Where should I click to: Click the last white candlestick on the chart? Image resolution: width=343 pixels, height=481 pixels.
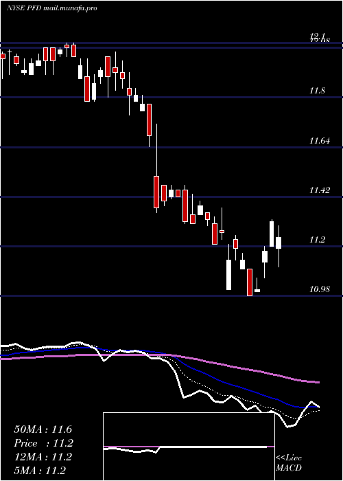tap(279, 243)
